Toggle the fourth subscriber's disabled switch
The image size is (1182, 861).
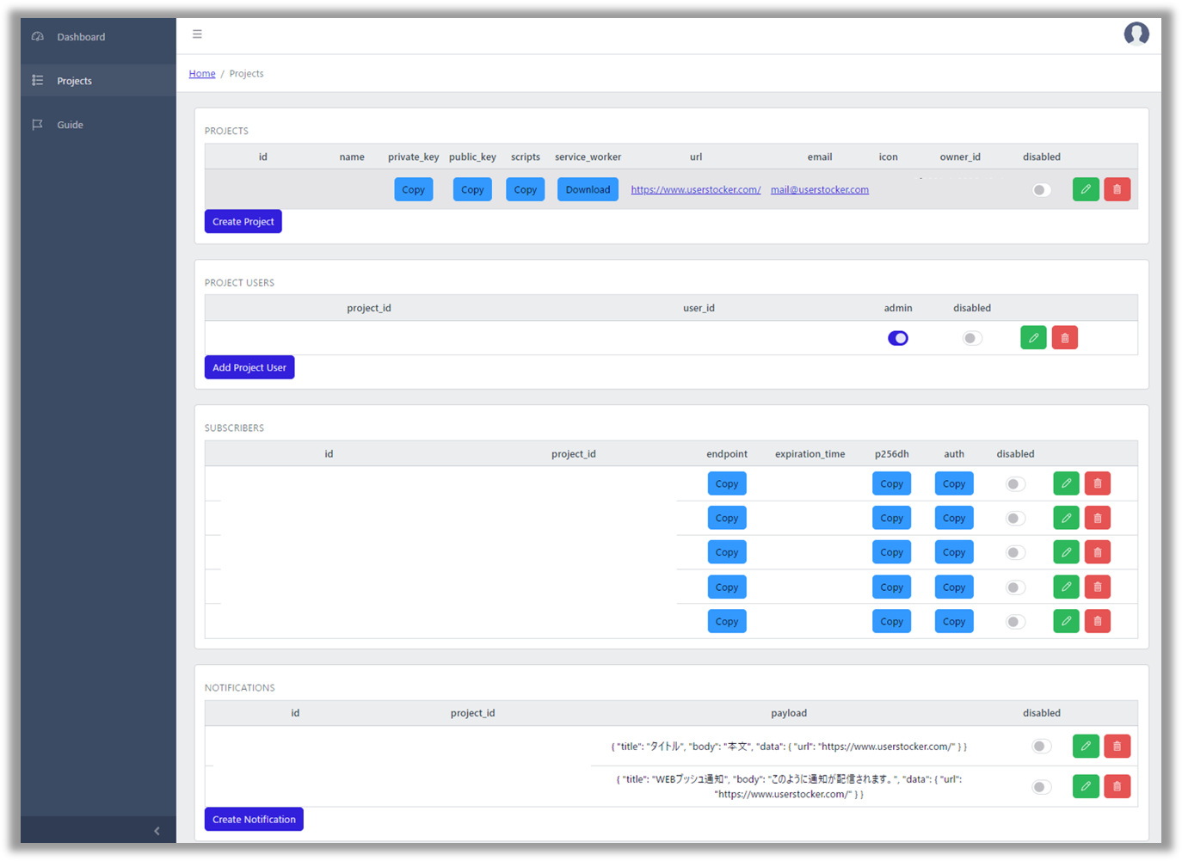tap(1016, 587)
